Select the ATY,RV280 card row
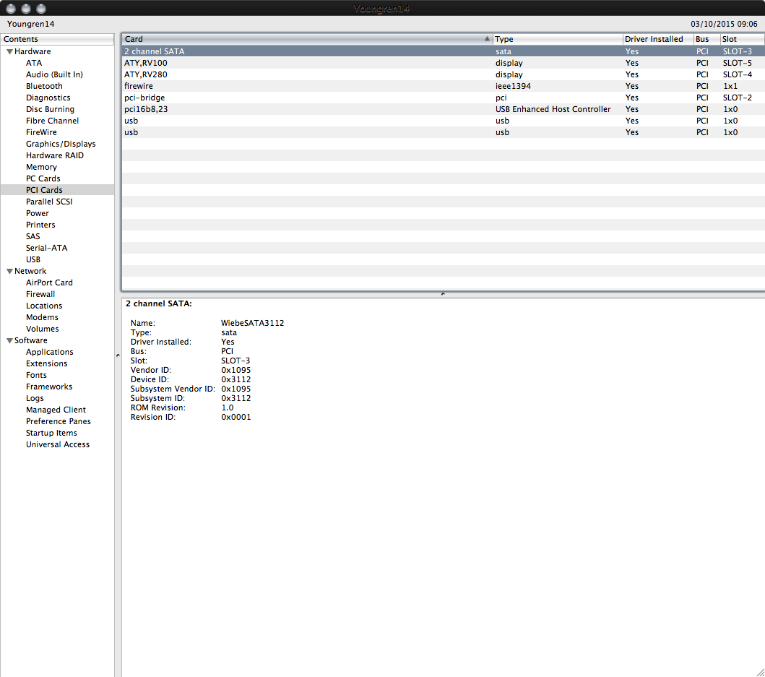This screenshot has height=677, width=765. click(443, 74)
